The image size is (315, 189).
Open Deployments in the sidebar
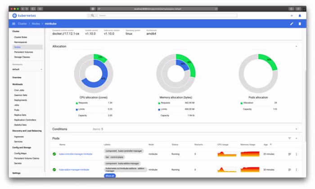pos(21,100)
